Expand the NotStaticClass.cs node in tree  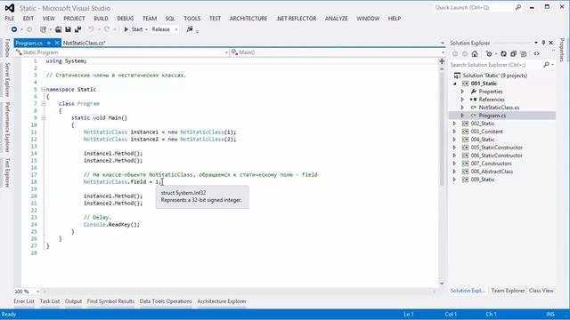pyautogui.click(x=462, y=108)
